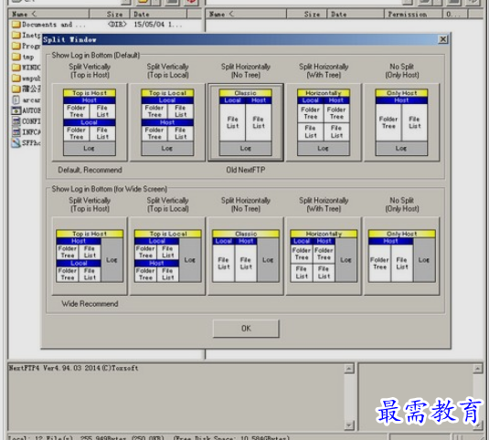Select Classic layout for Wide Screen

click(x=246, y=256)
